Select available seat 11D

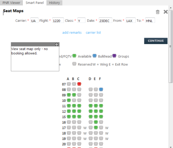click(91, 106)
